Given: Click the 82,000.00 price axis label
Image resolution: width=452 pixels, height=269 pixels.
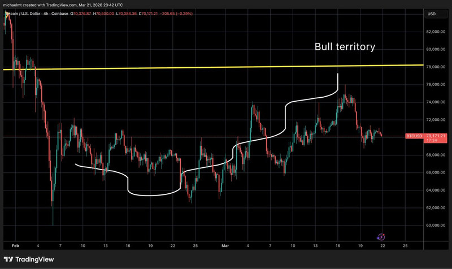Looking at the screenshot, I should point(437,32).
